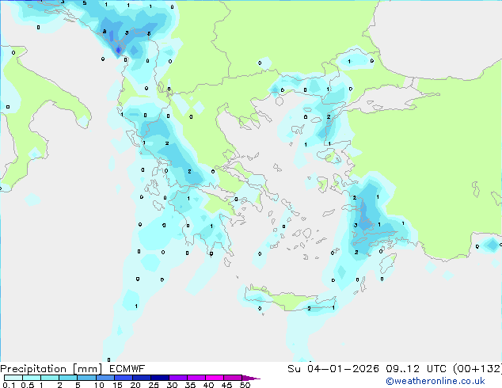502x388 pixels.
Task: Pick the legend swatch between 20 and 25
Action: tap(142, 378)
